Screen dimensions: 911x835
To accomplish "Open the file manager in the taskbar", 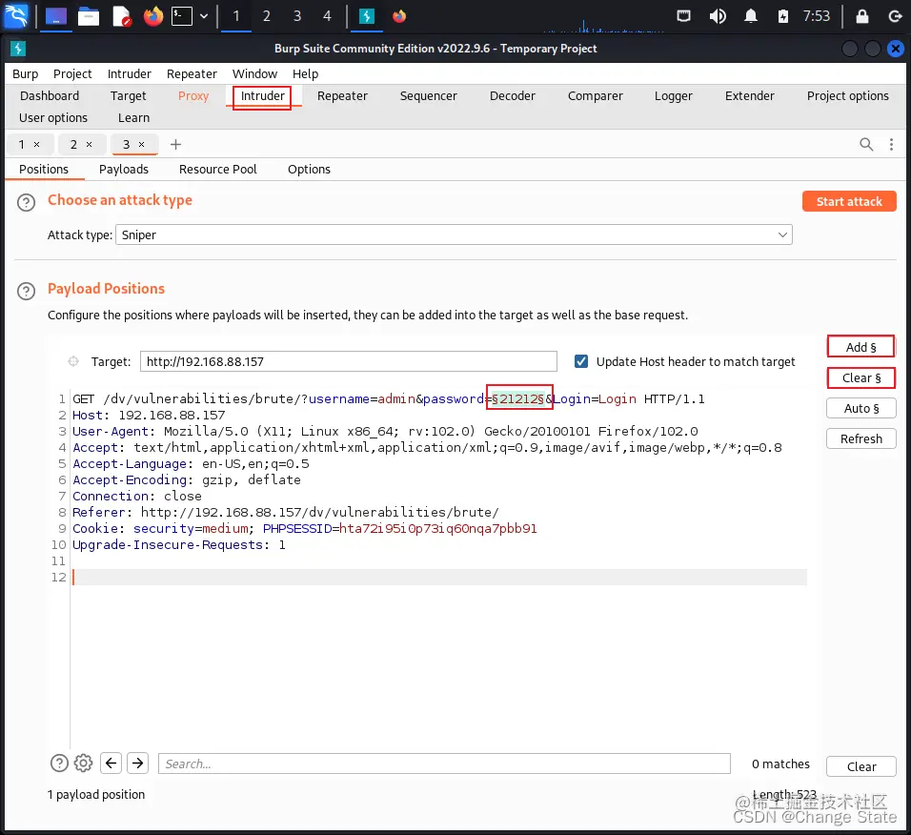I will click(89, 16).
